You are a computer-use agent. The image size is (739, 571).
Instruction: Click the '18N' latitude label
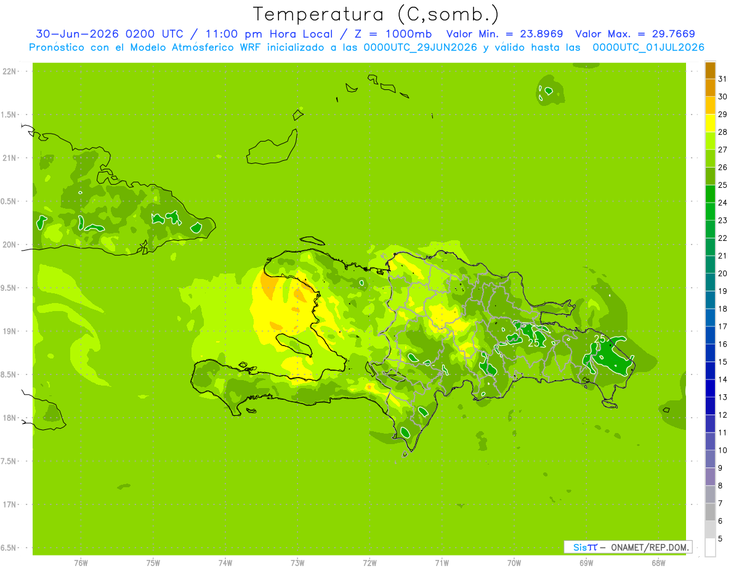coord(9,418)
